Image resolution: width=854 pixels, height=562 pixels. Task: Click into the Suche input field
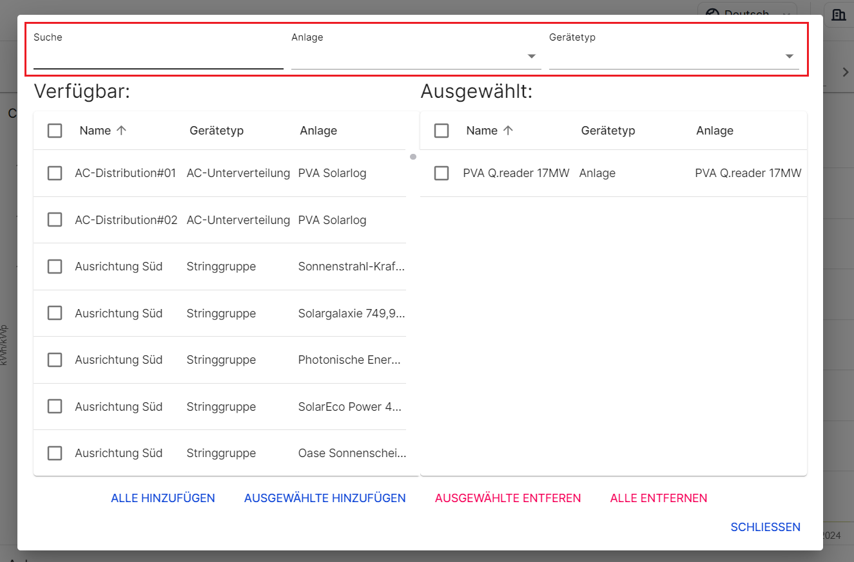tap(158, 58)
